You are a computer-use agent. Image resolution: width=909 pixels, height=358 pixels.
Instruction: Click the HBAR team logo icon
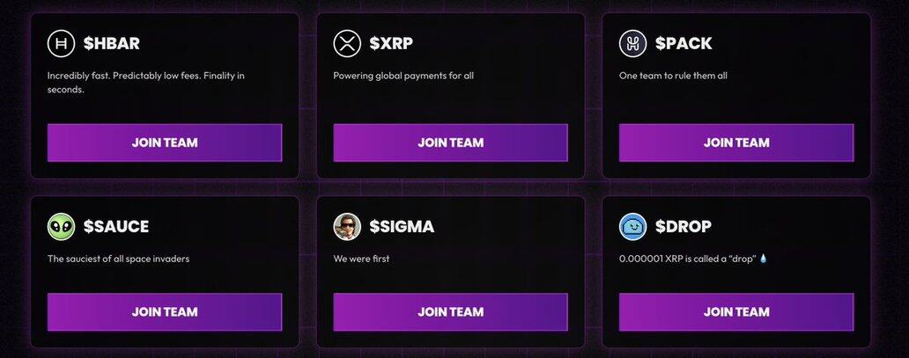pyautogui.click(x=62, y=43)
